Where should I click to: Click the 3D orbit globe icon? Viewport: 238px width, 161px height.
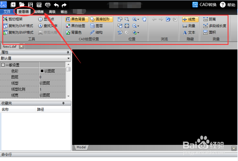[x=134, y=32]
